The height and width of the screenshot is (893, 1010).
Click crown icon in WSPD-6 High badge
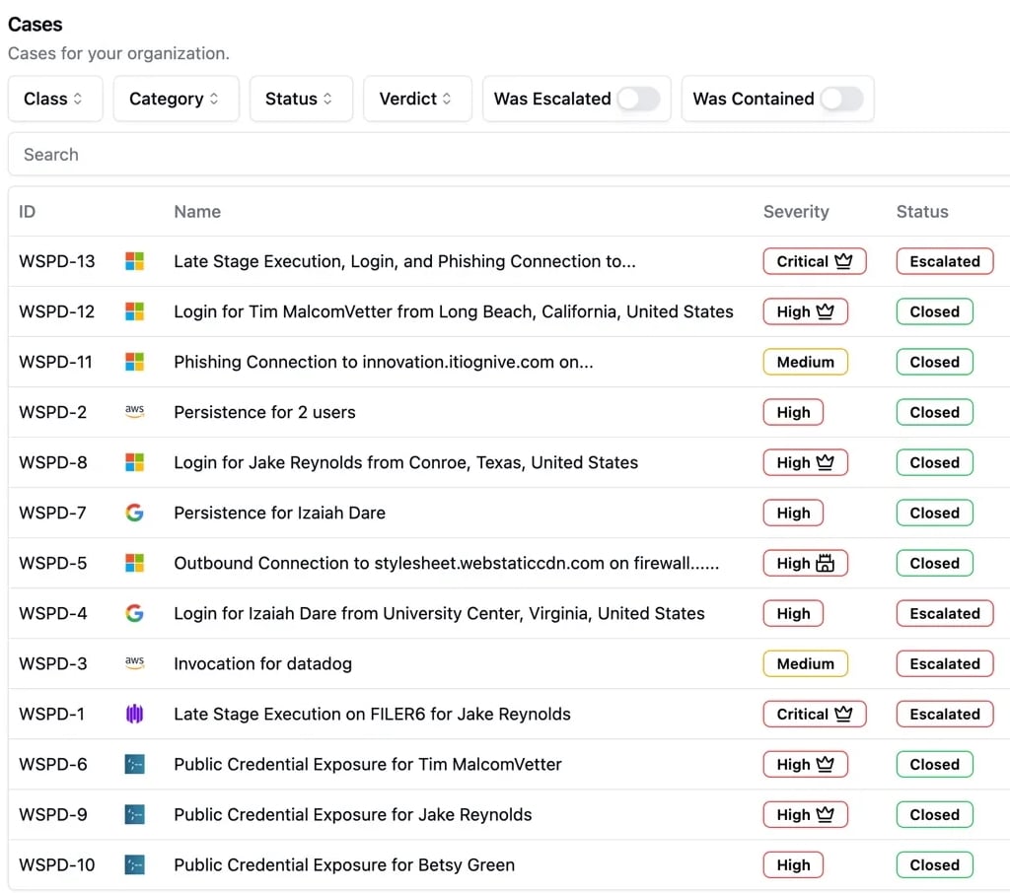826,764
